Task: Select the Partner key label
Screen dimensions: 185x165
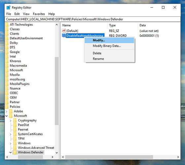Action: tap(15, 102)
